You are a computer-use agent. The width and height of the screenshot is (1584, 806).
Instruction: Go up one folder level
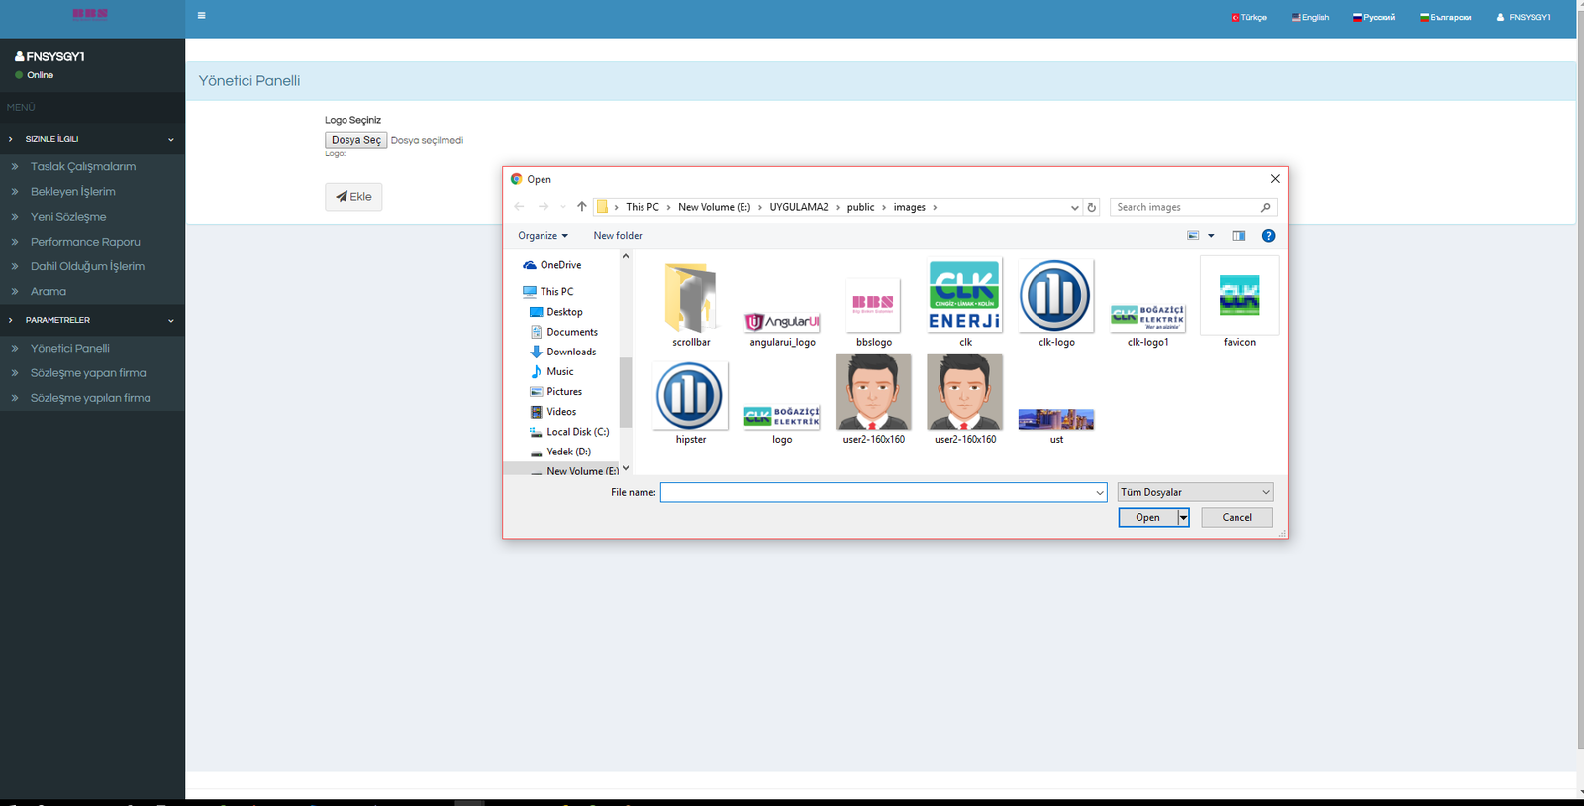[x=581, y=207]
